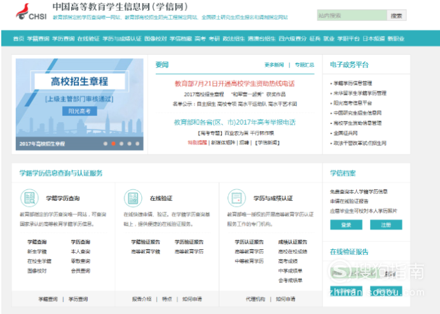Open 特点 in the 在线验证 footer

tap(167, 299)
